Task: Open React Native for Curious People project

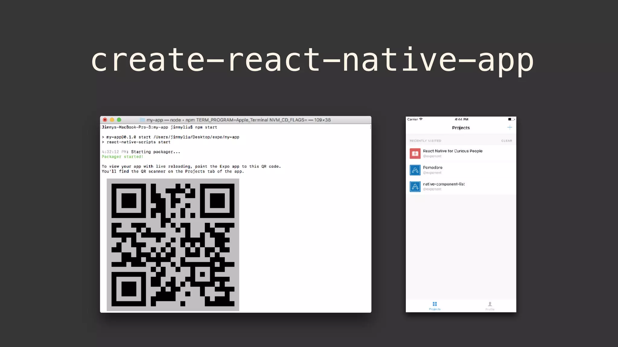Action: (461, 153)
